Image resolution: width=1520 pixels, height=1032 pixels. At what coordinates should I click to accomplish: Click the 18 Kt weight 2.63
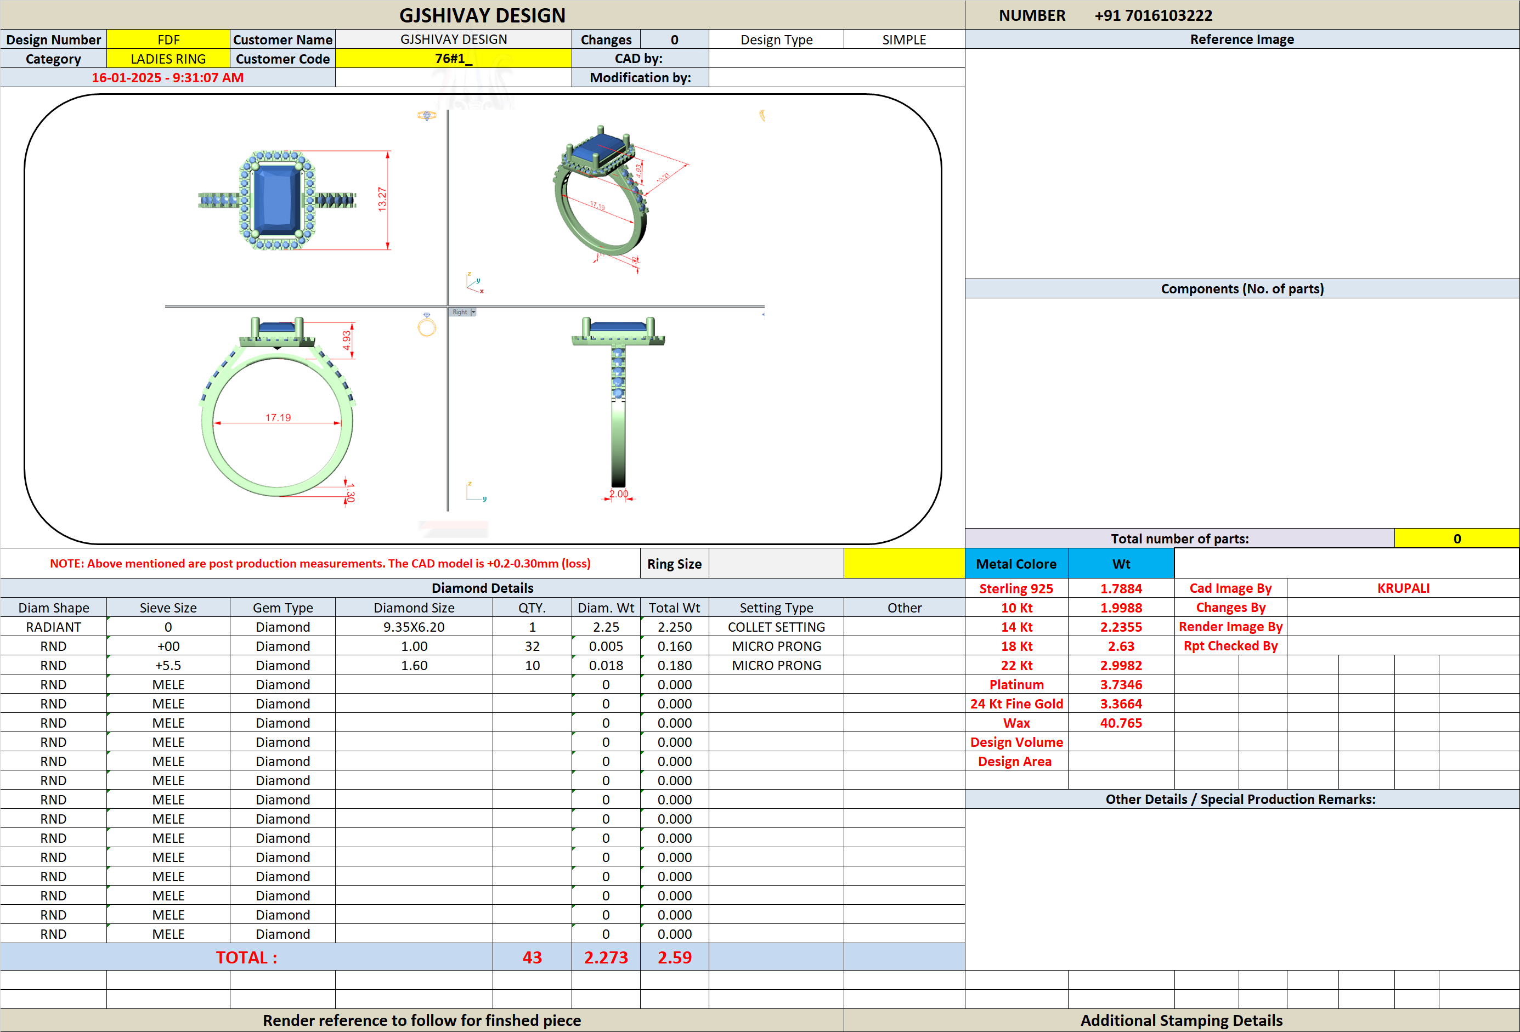click(1121, 646)
